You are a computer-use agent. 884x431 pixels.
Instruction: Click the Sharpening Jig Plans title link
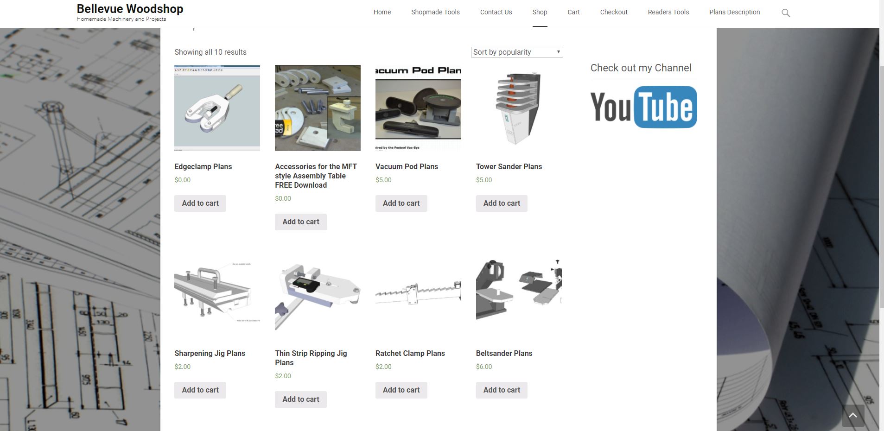pyautogui.click(x=210, y=354)
